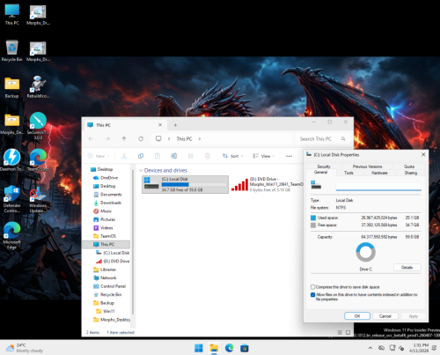
Task: Collapse the Devices and drives group
Action: click(x=141, y=170)
